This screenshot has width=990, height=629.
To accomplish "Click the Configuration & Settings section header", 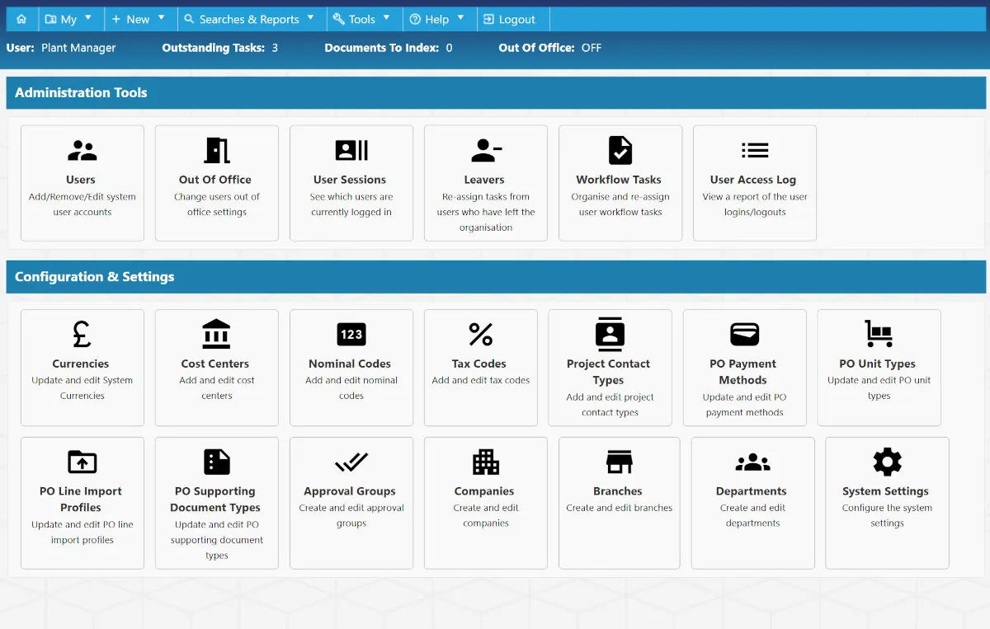I will (x=496, y=277).
